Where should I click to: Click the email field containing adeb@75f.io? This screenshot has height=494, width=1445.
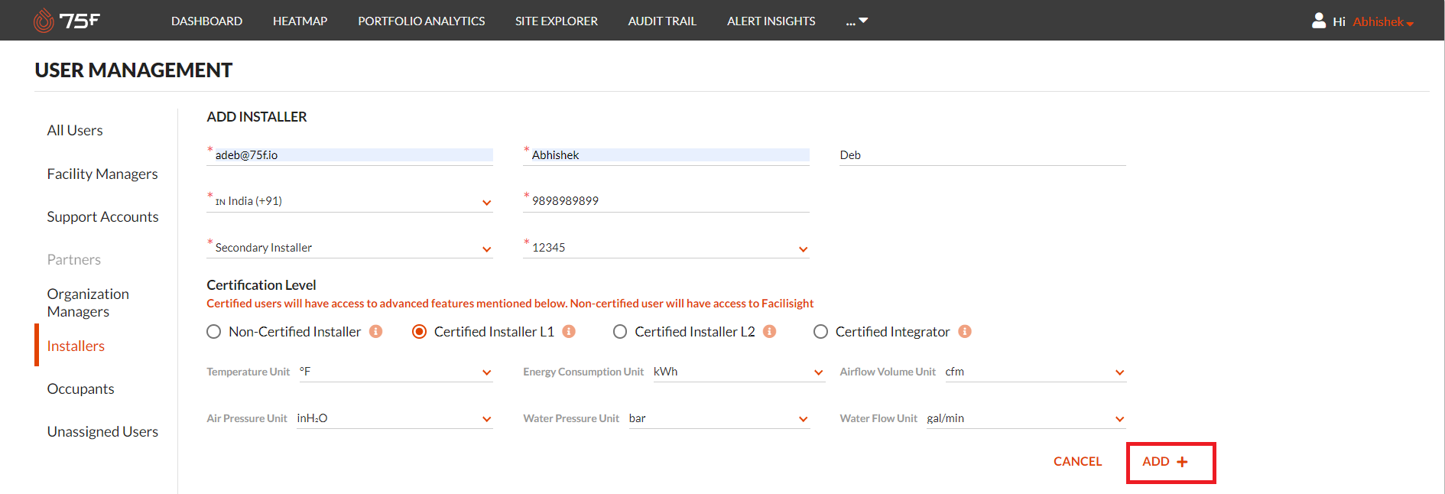click(350, 155)
